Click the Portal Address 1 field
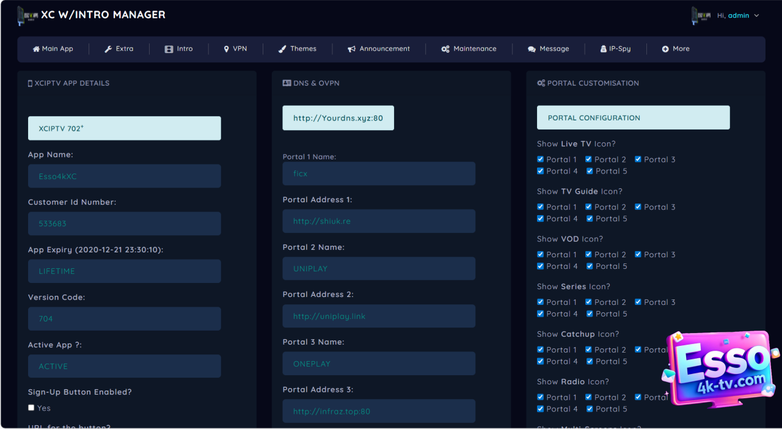The height and width of the screenshot is (429, 782). click(378, 221)
